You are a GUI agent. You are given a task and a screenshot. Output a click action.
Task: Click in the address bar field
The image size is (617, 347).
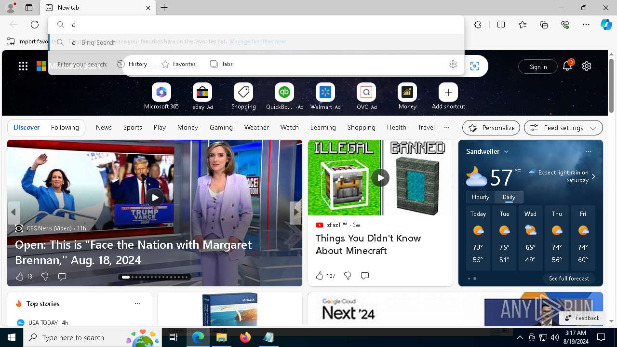(x=256, y=25)
